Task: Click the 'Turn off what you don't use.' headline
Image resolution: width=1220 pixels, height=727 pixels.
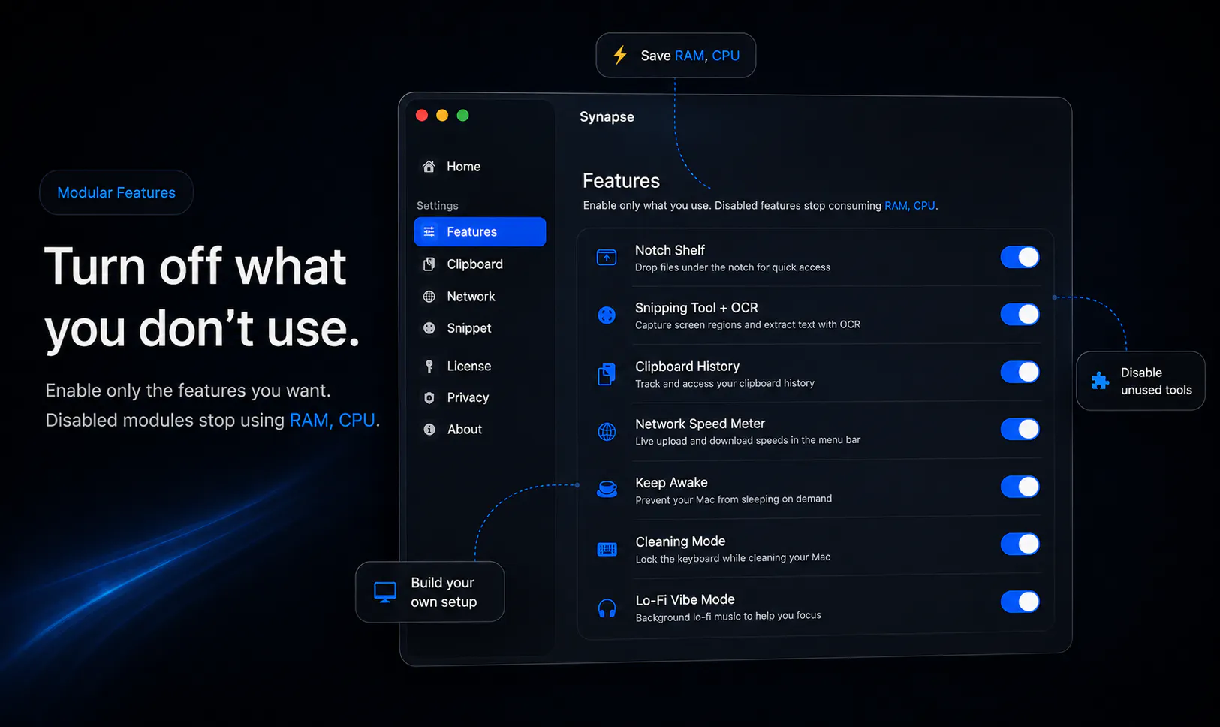Action: (x=203, y=297)
